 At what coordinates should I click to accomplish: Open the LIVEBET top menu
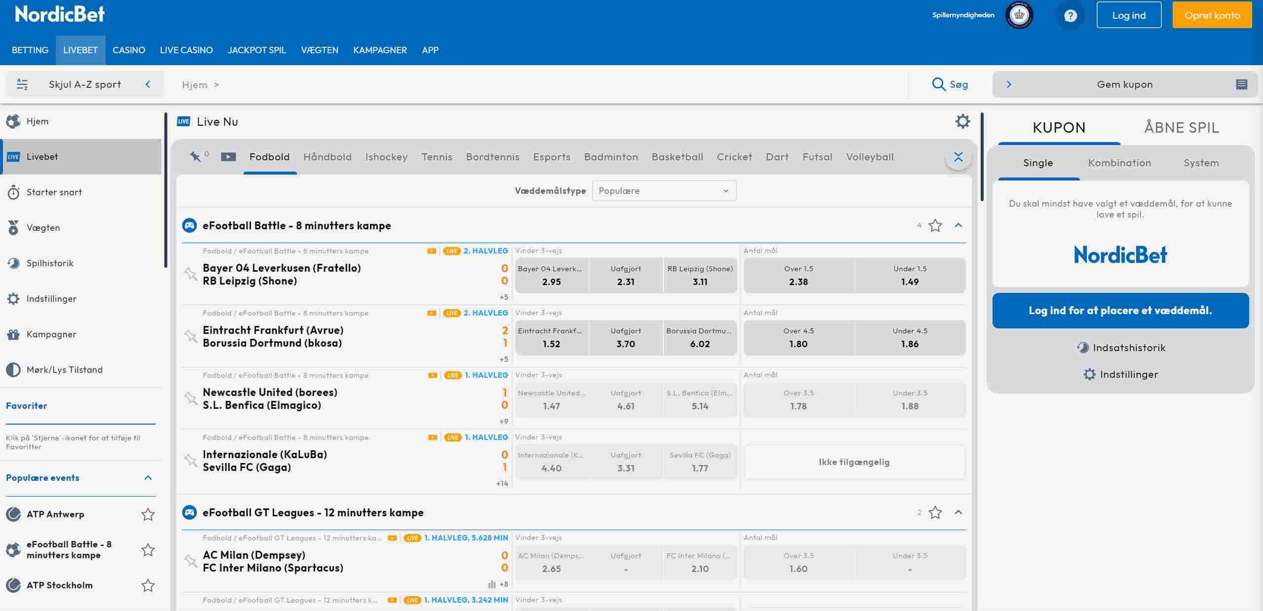click(x=80, y=50)
